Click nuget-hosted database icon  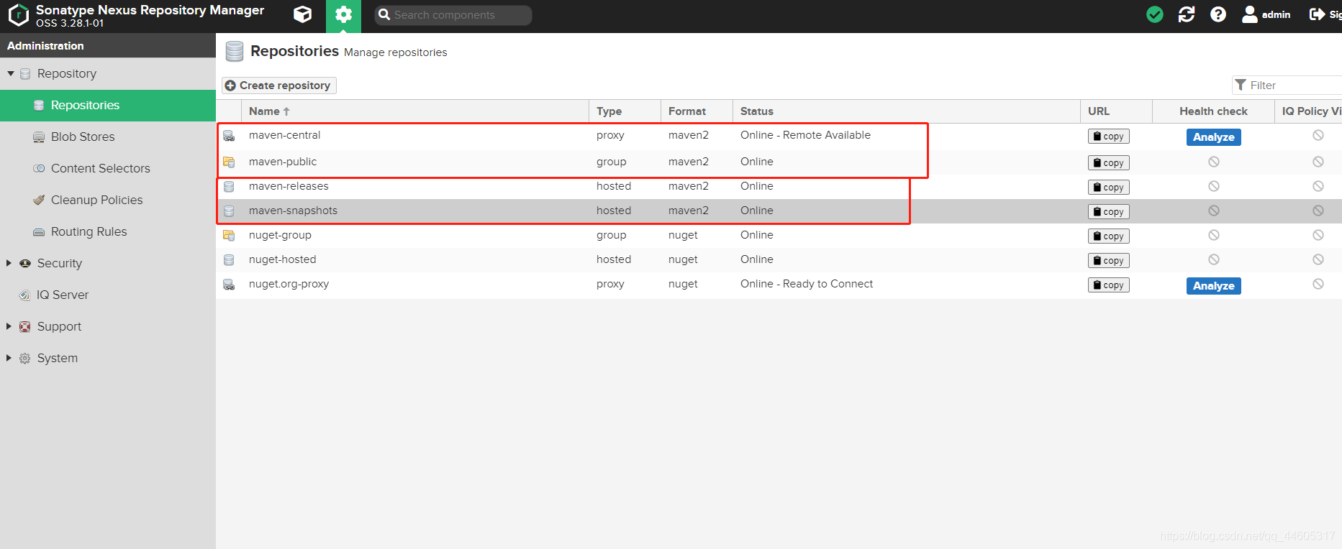click(229, 260)
